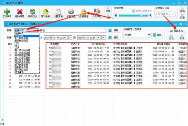Click cell 2021-10-25 19:06:58

[98, 58]
